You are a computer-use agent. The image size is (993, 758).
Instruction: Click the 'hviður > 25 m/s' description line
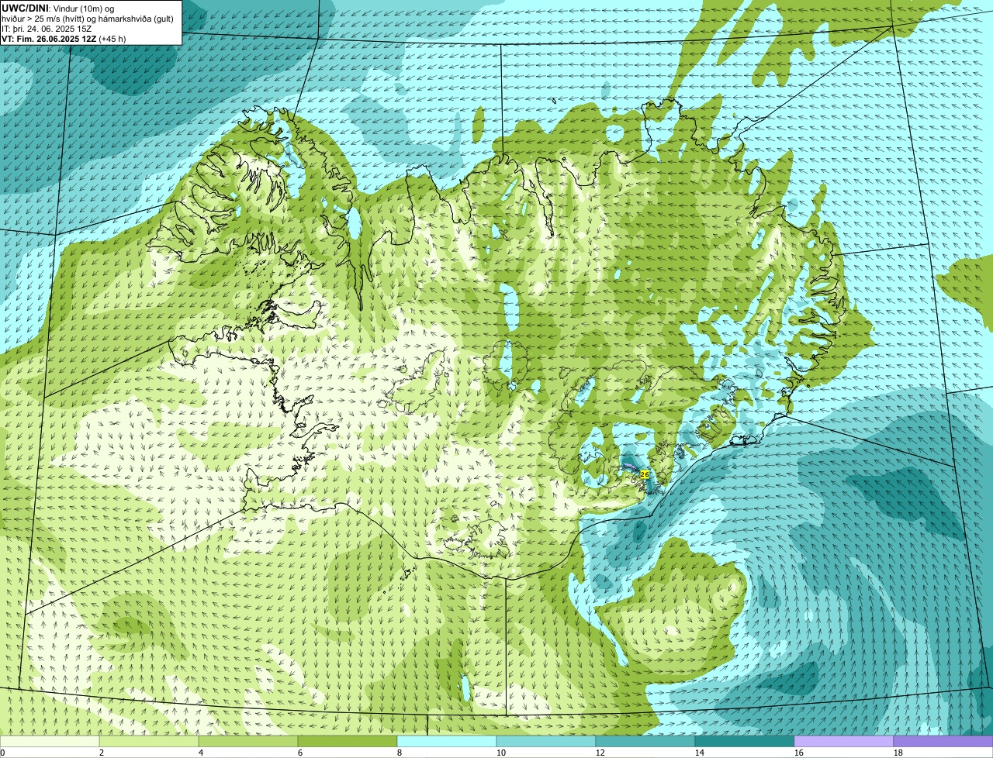[88, 19]
